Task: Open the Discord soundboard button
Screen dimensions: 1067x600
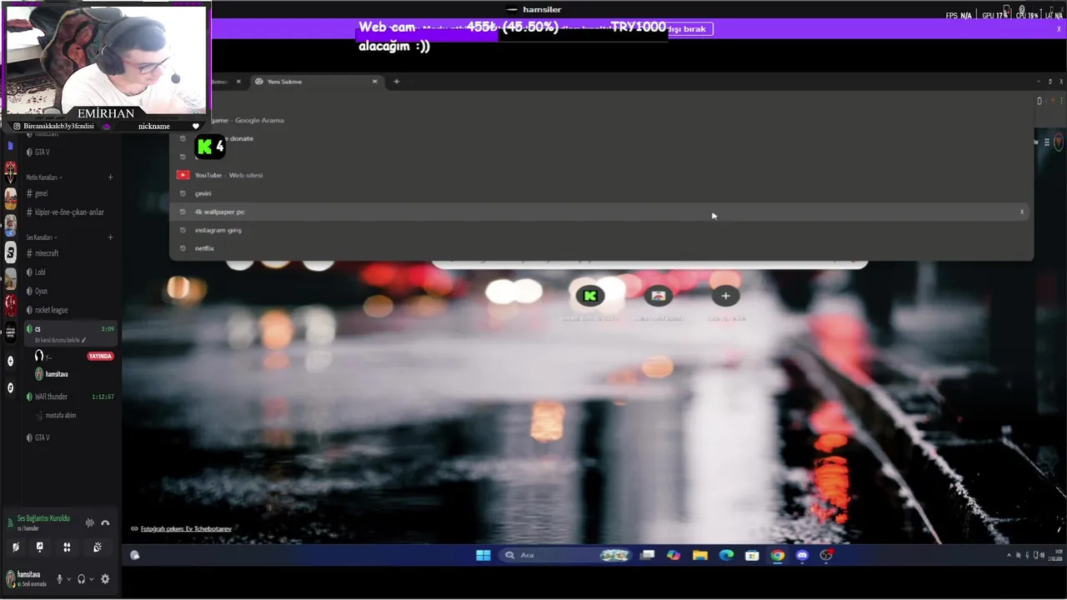Action: click(x=98, y=547)
